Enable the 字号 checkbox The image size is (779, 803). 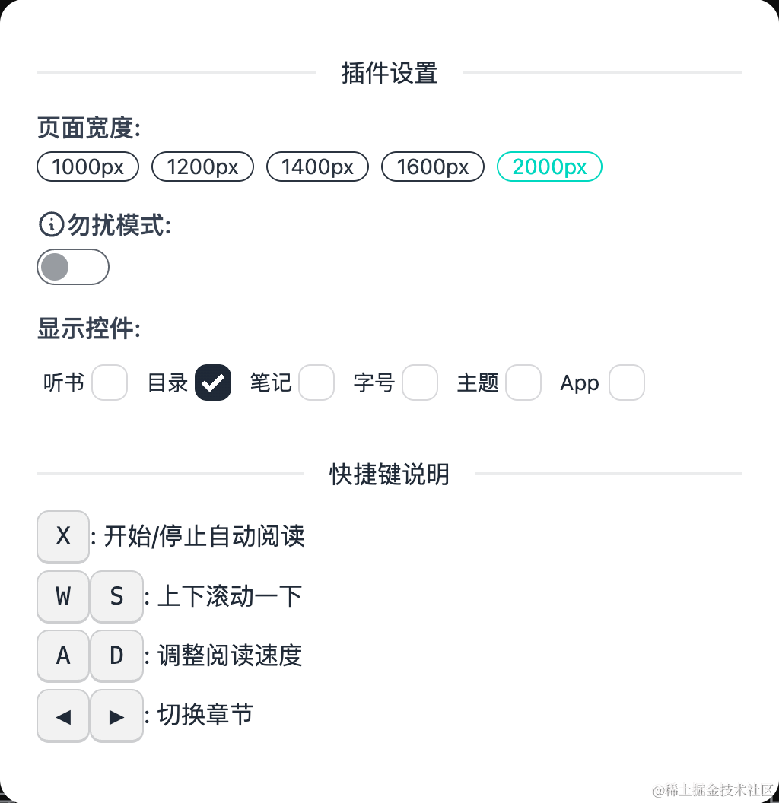coord(420,382)
